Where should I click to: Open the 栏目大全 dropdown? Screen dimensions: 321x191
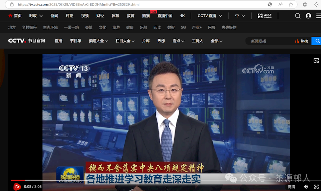125,41
